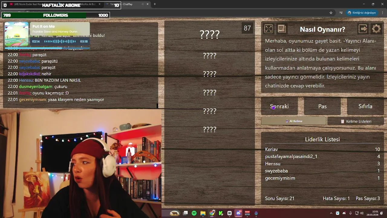387x218 pixels.
Task: Click the top hidden ???? main word
Action: pos(210,35)
